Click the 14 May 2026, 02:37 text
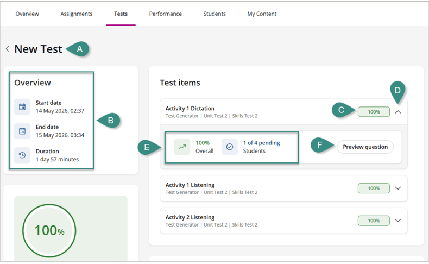Image resolution: width=429 pixels, height=264 pixels. point(60,111)
